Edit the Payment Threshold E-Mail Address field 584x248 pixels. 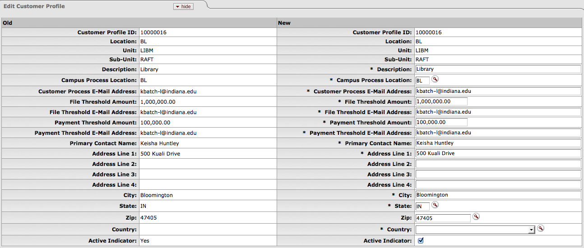tap(498, 133)
